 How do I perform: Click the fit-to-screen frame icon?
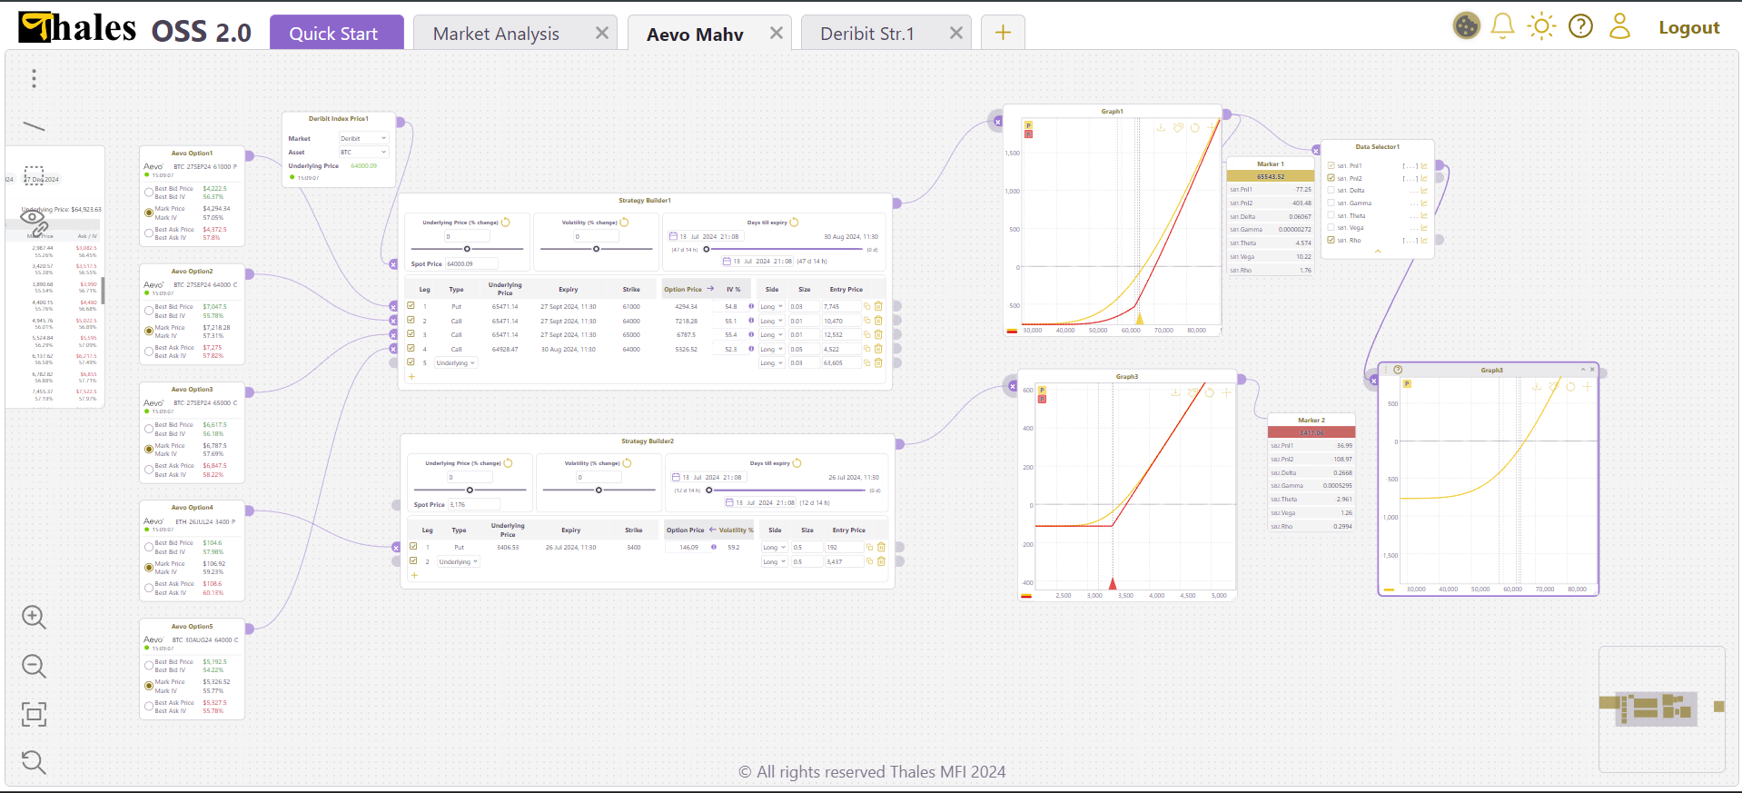pyautogui.click(x=34, y=715)
